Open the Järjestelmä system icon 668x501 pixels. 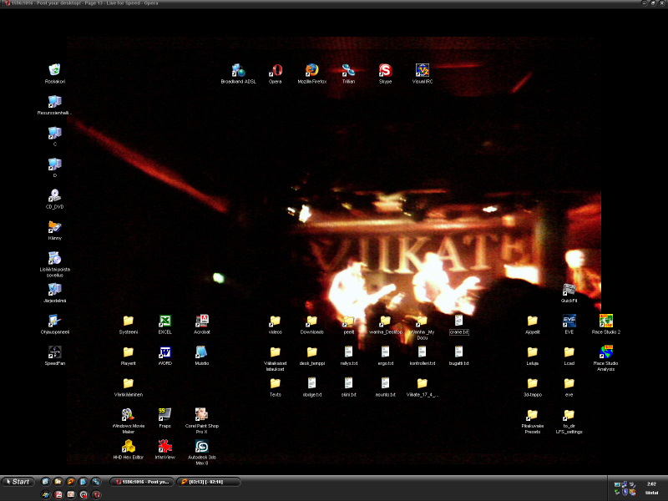click(54, 293)
